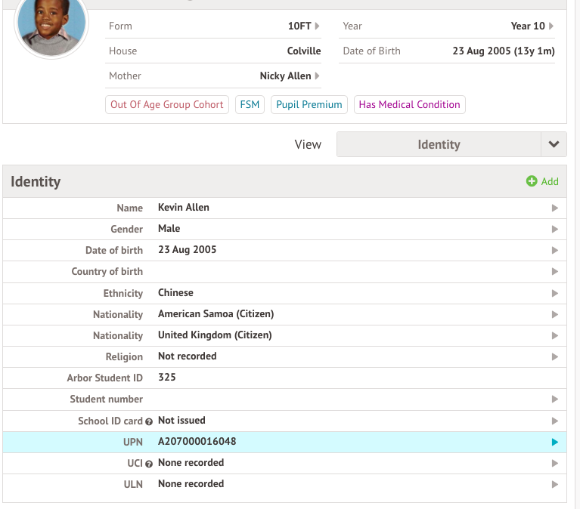
Task: Click the green Add plus icon
Action: (x=532, y=181)
